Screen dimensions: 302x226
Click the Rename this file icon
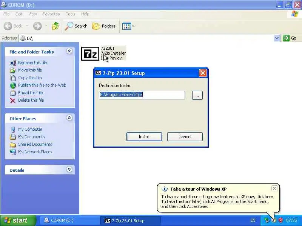pyautogui.click(x=13, y=63)
